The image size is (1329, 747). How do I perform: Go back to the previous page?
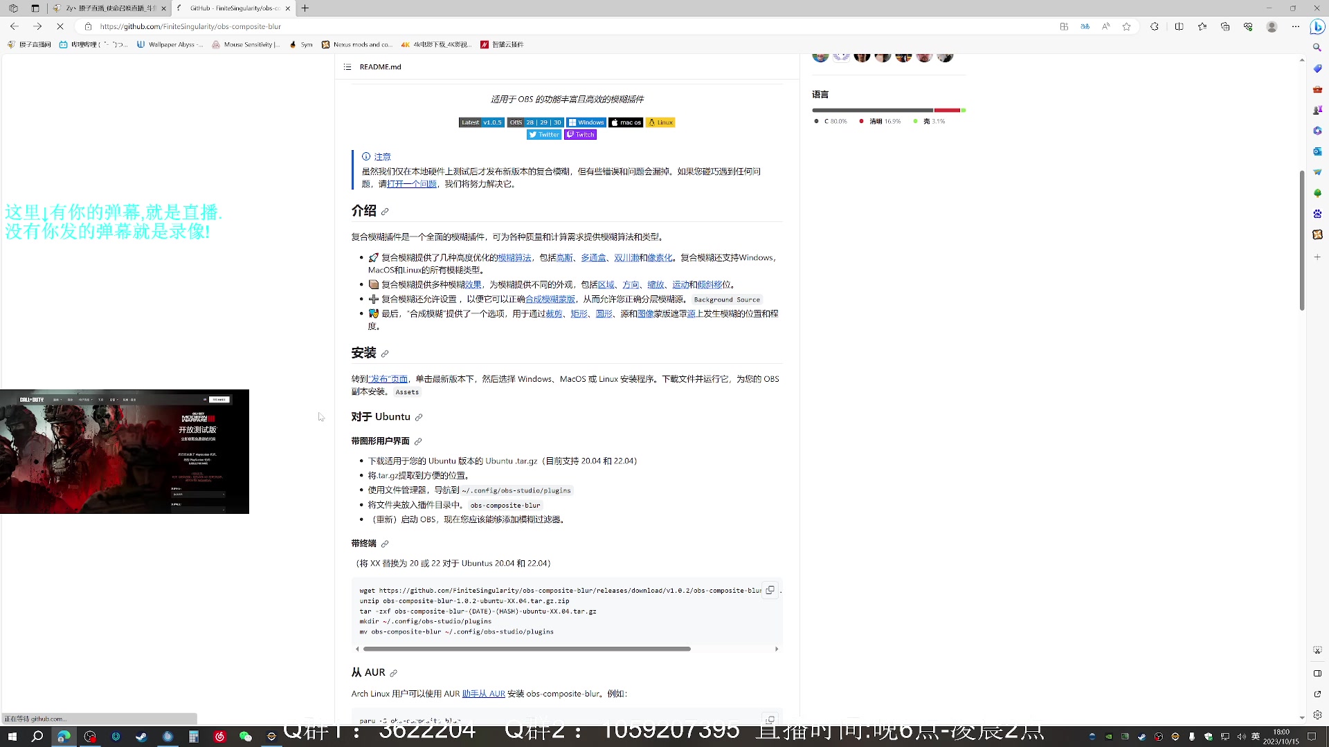click(15, 26)
